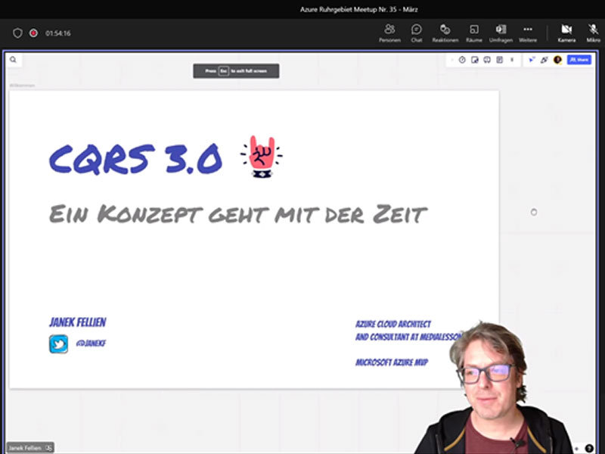
Task: Click the blue Share button
Action: pos(579,60)
